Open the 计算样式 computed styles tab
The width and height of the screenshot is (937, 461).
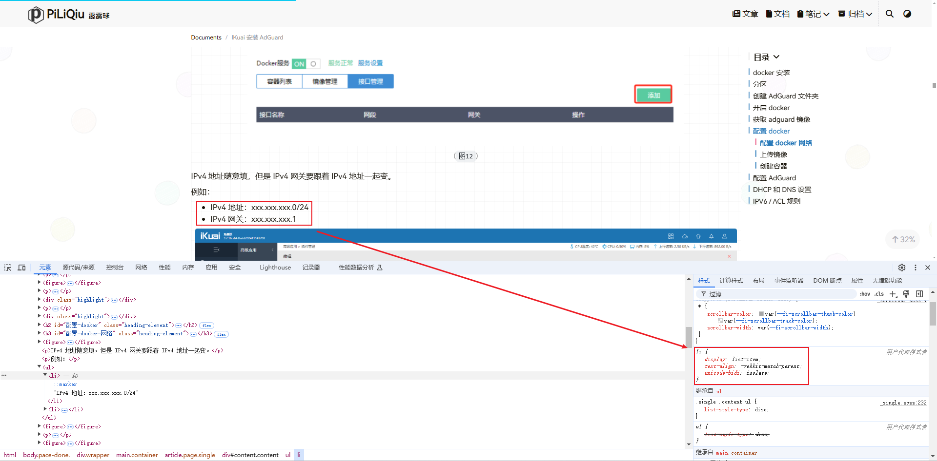pos(731,281)
